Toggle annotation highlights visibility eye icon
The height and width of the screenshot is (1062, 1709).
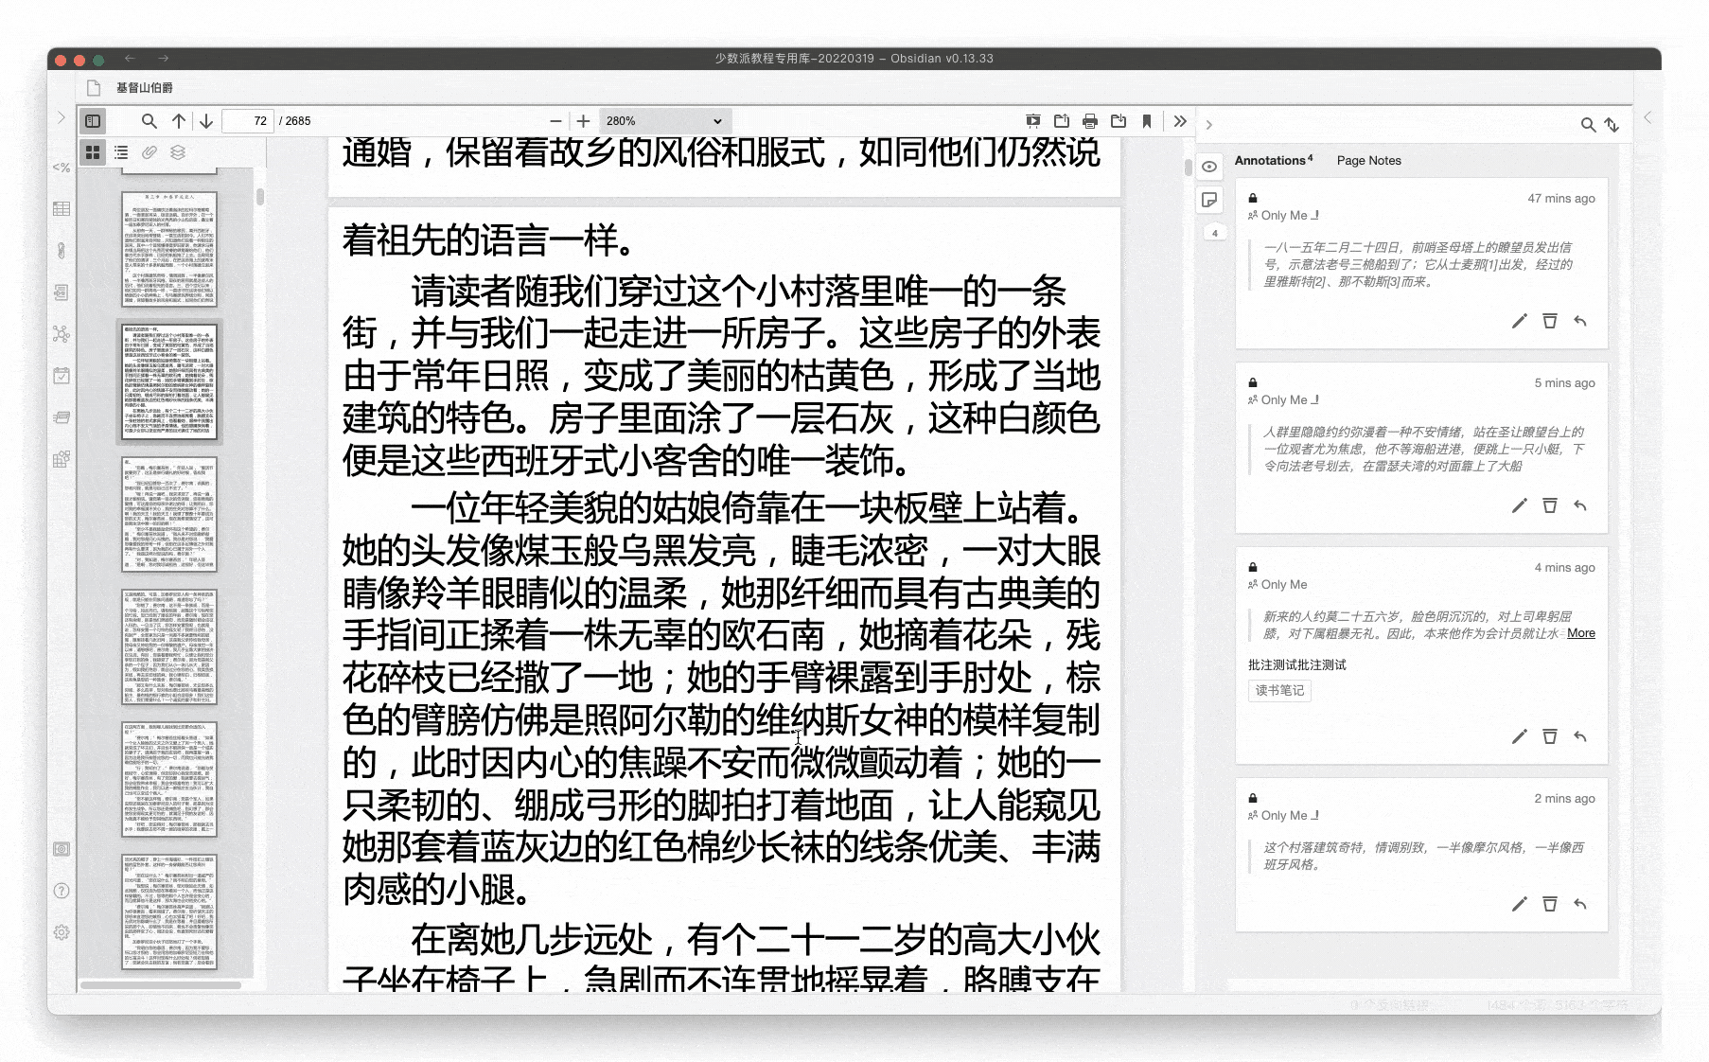(1209, 167)
